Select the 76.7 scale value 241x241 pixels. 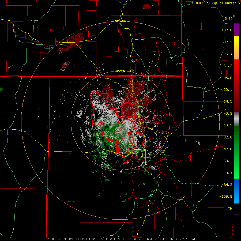[x=228, y=54]
